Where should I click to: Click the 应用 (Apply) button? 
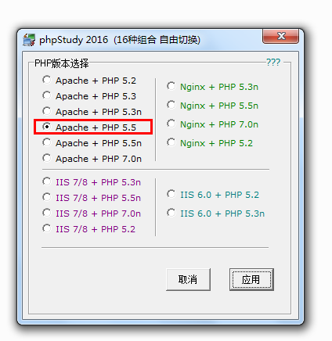point(251,279)
